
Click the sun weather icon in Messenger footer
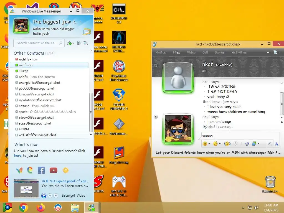click(65, 170)
